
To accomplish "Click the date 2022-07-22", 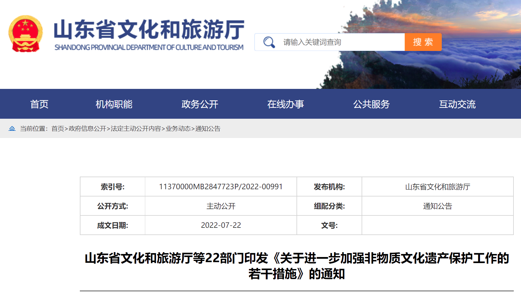I will coord(221,225).
